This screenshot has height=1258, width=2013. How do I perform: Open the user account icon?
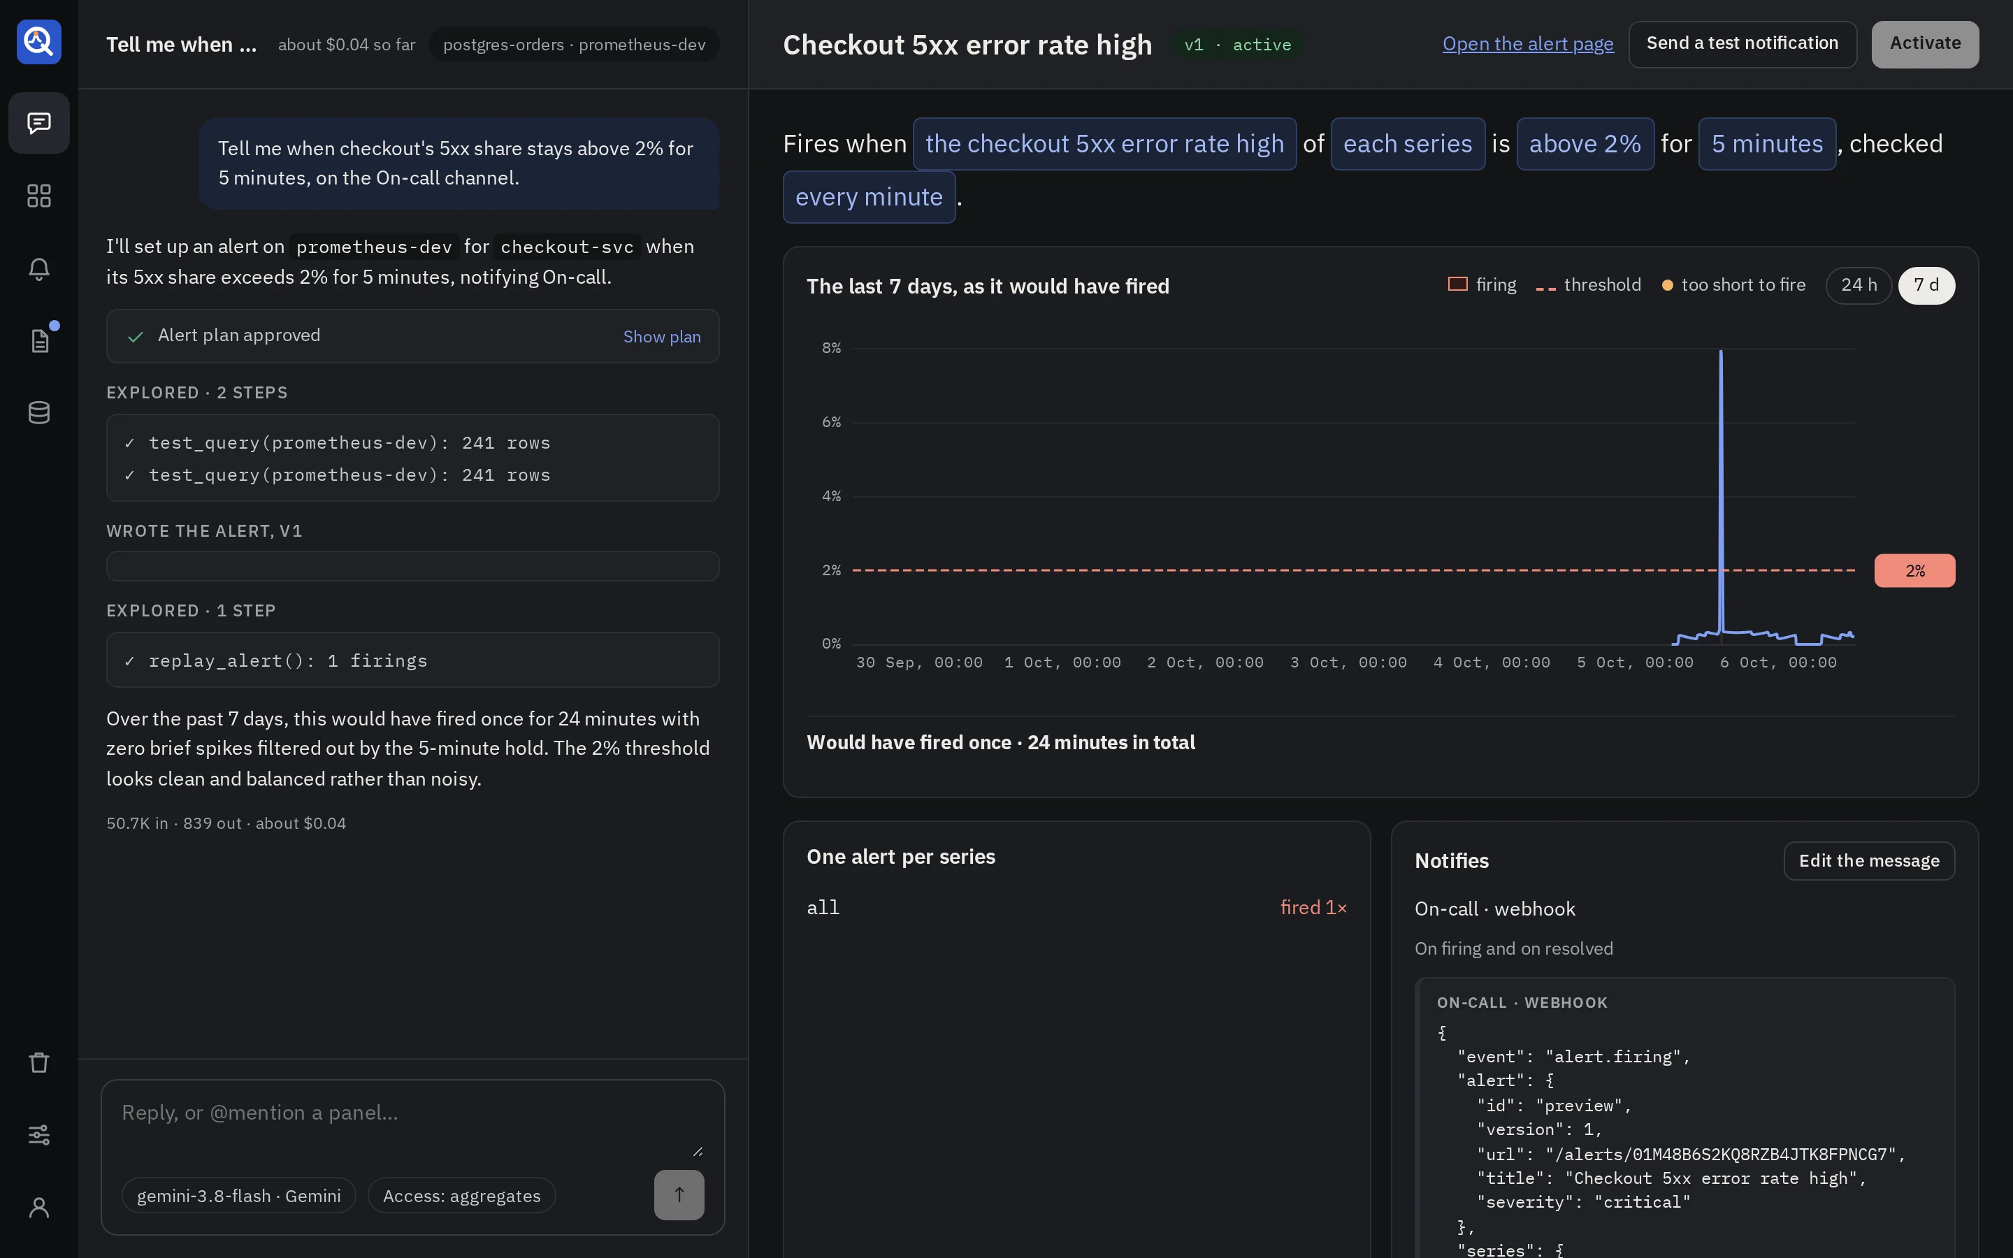39,1207
